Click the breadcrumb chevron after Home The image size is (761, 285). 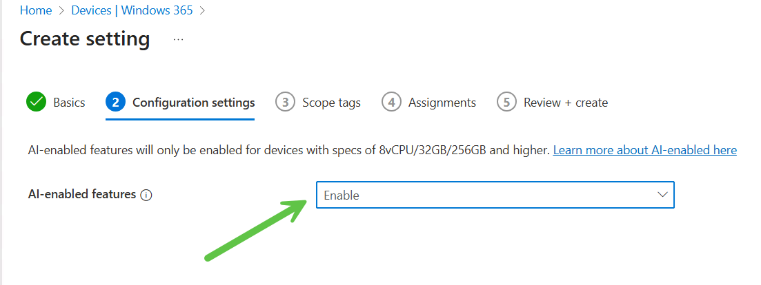click(61, 10)
